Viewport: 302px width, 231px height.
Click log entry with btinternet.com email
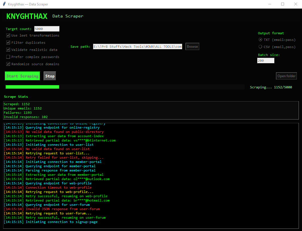60,140
